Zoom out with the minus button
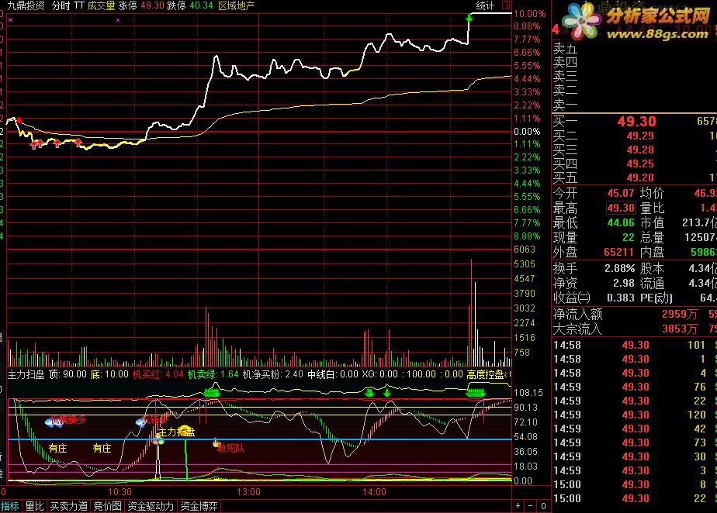Image resolution: width=717 pixels, height=513 pixels. [x=531, y=506]
